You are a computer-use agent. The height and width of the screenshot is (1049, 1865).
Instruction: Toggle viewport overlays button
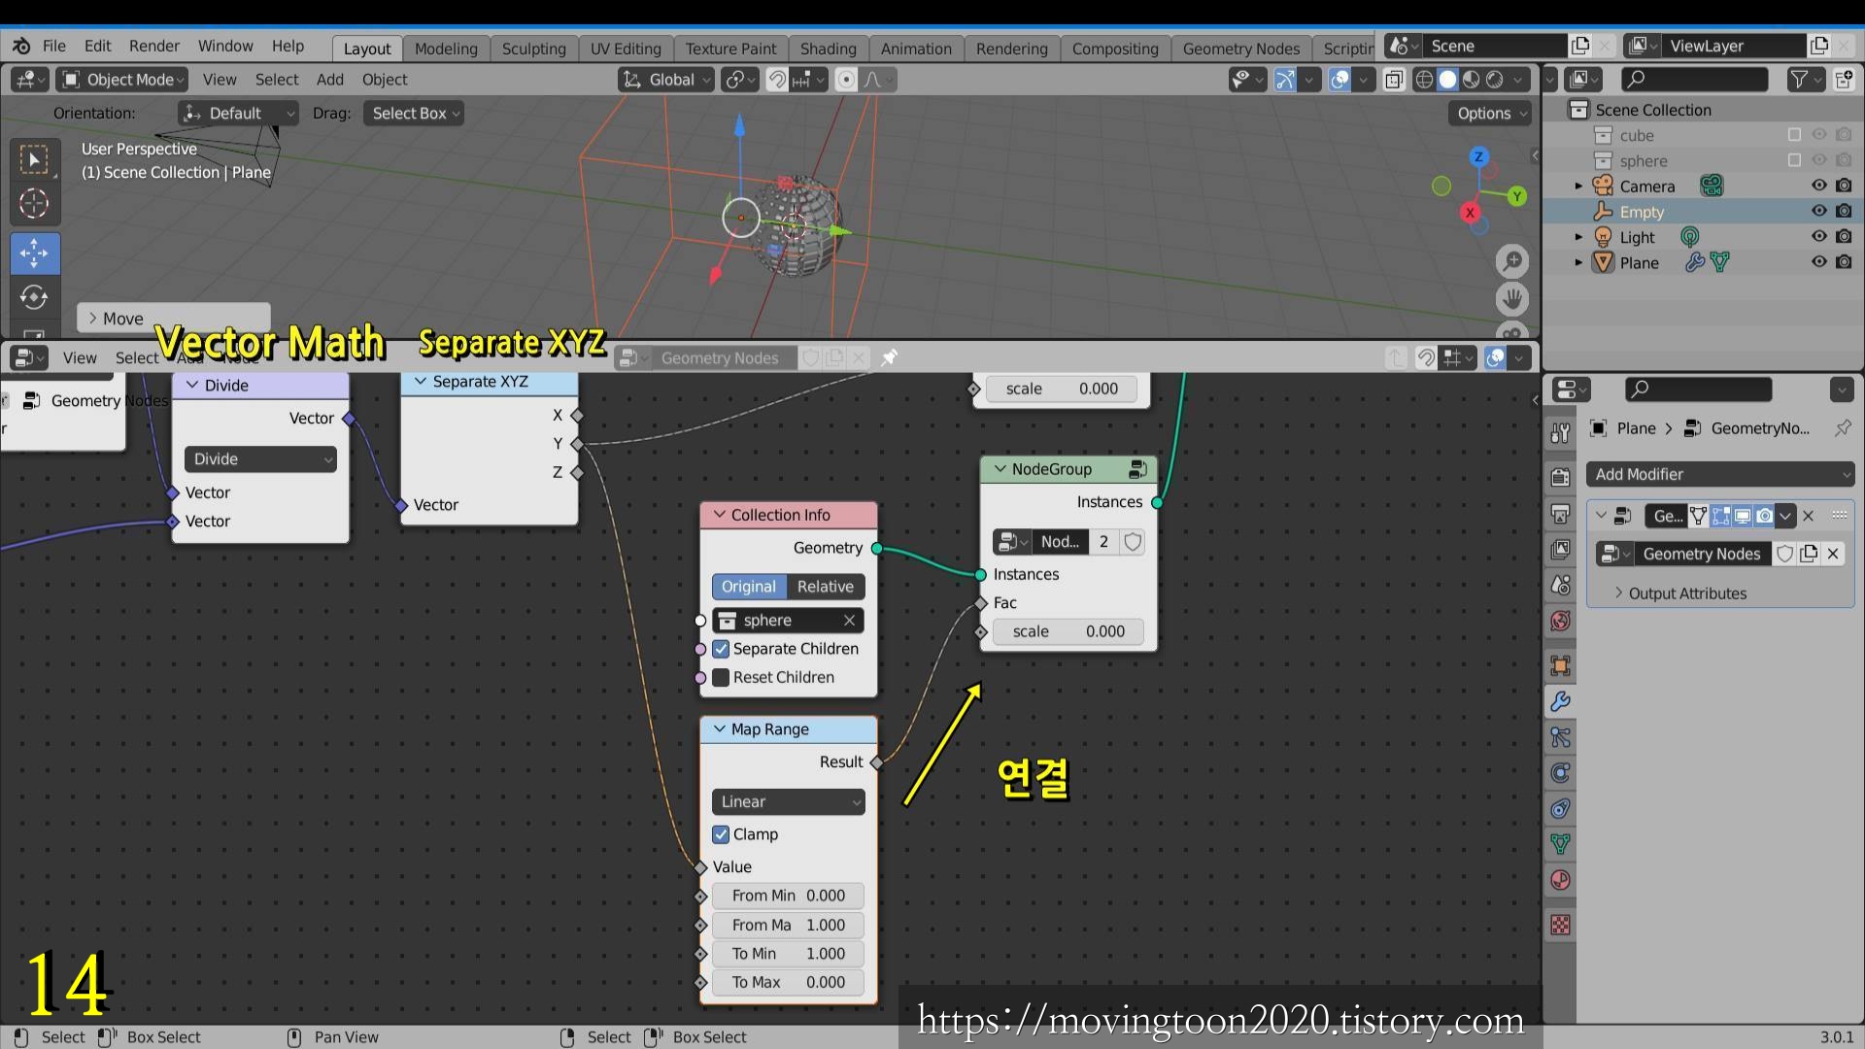click(x=1339, y=80)
